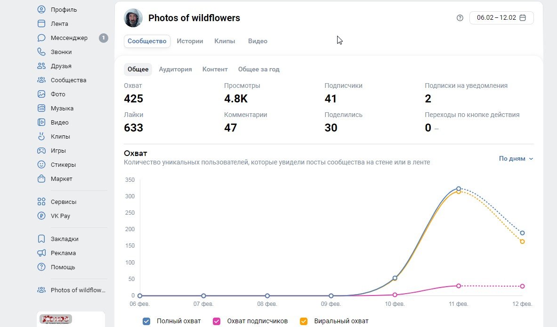Click the 11 фев. peak point on chart
The height and width of the screenshot is (327, 557).
[x=459, y=189]
